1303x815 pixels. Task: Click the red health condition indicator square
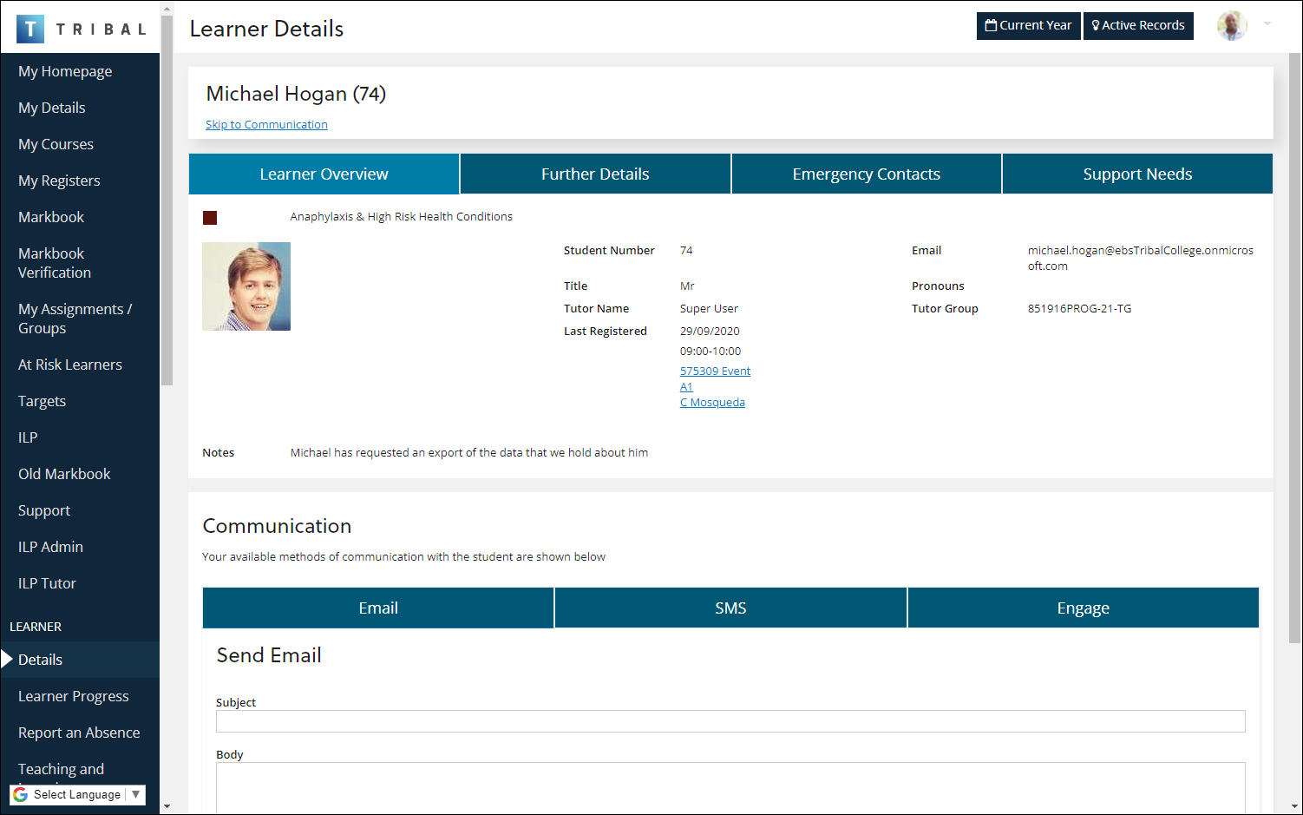[210, 218]
